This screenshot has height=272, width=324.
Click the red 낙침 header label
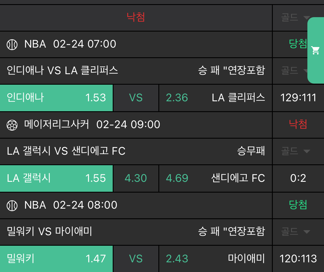click(x=136, y=17)
